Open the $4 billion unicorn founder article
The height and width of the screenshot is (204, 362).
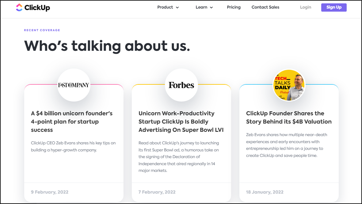pos(72,121)
